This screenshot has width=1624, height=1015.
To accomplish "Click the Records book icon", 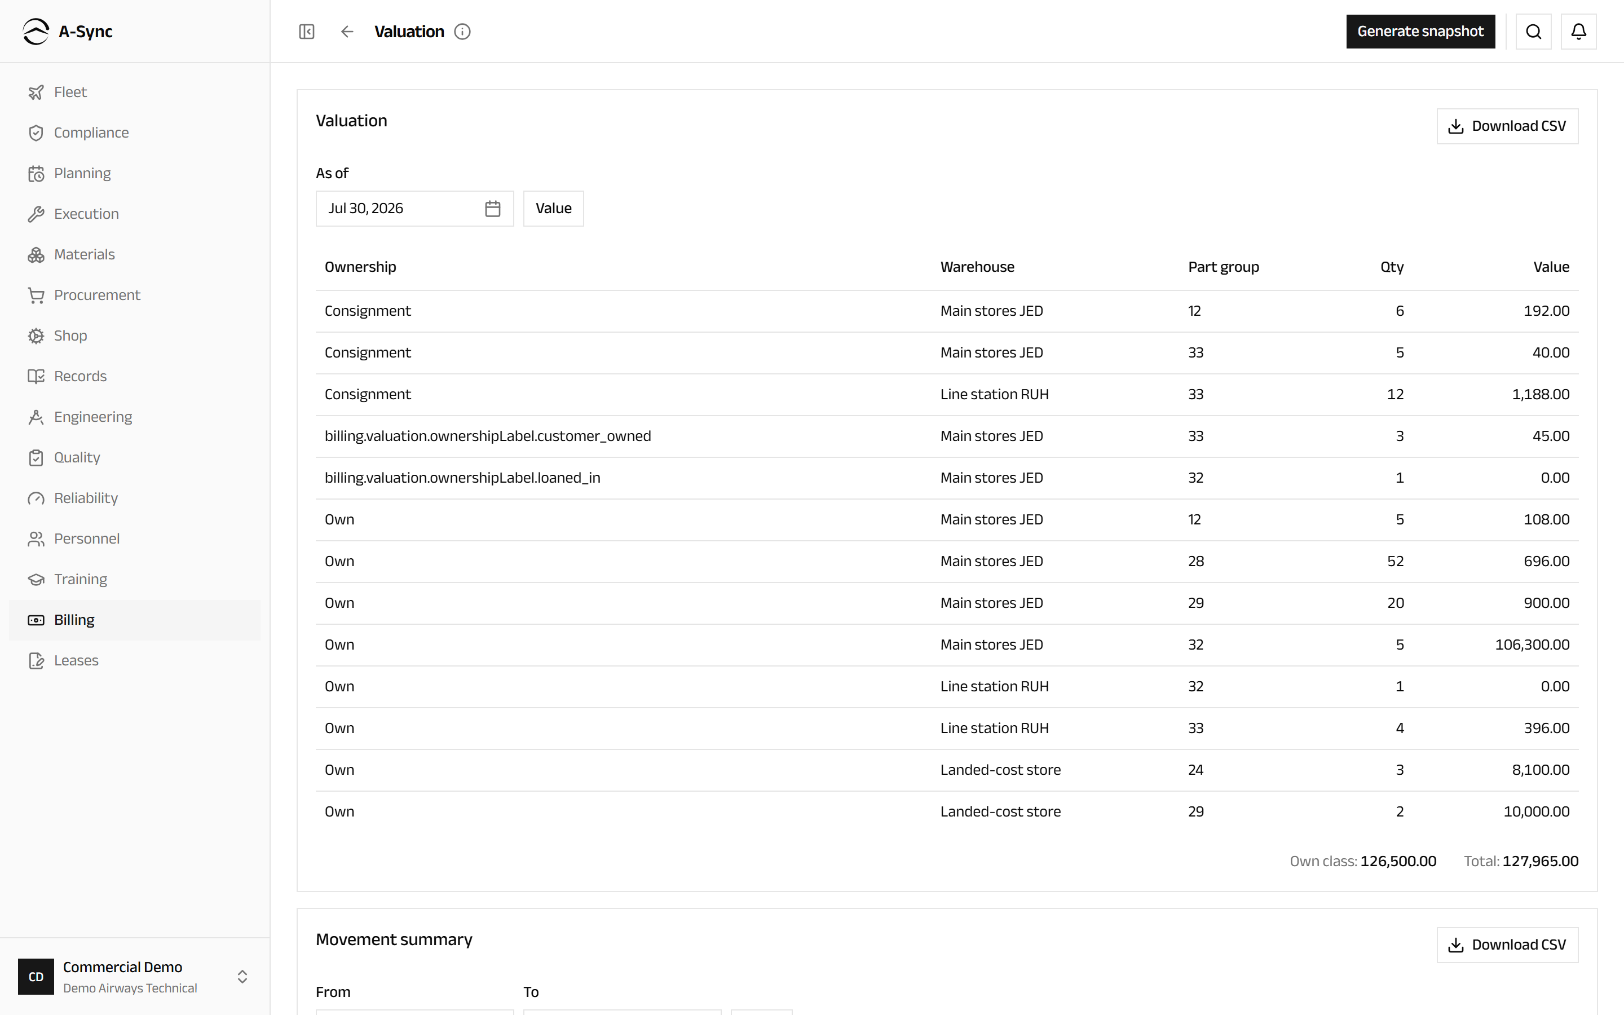I will (x=36, y=377).
